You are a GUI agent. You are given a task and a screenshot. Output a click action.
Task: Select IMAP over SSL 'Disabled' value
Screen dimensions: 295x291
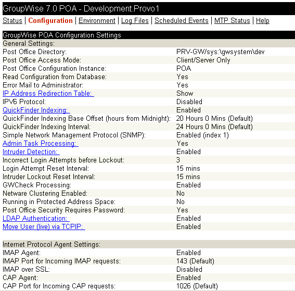tap(189, 269)
